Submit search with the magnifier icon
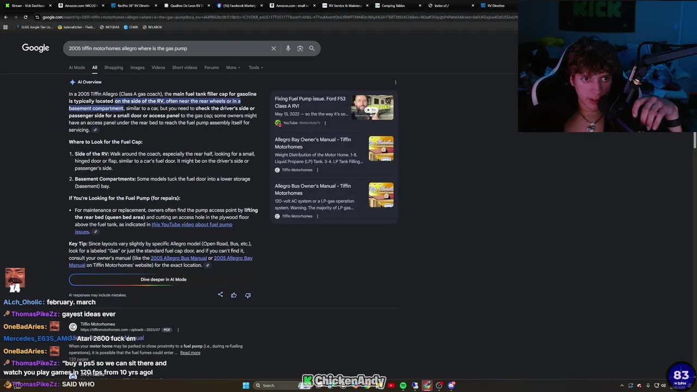The height and width of the screenshot is (392, 697). [311, 48]
